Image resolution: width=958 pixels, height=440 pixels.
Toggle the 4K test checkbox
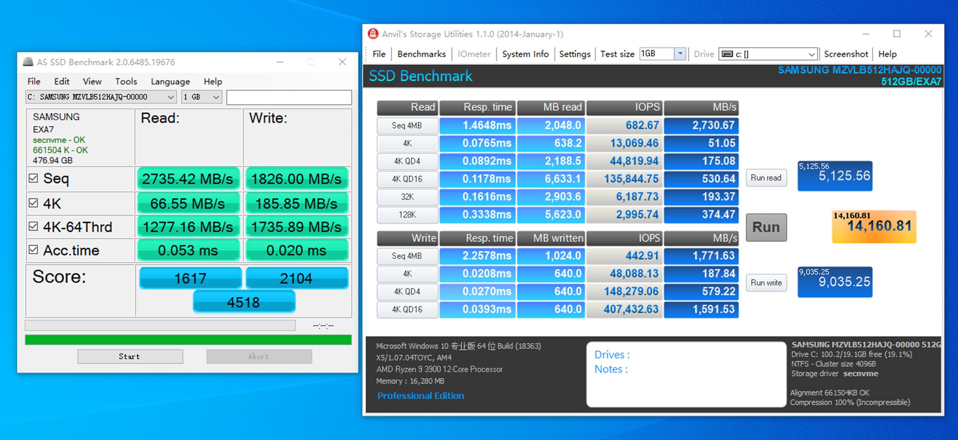(33, 203)
